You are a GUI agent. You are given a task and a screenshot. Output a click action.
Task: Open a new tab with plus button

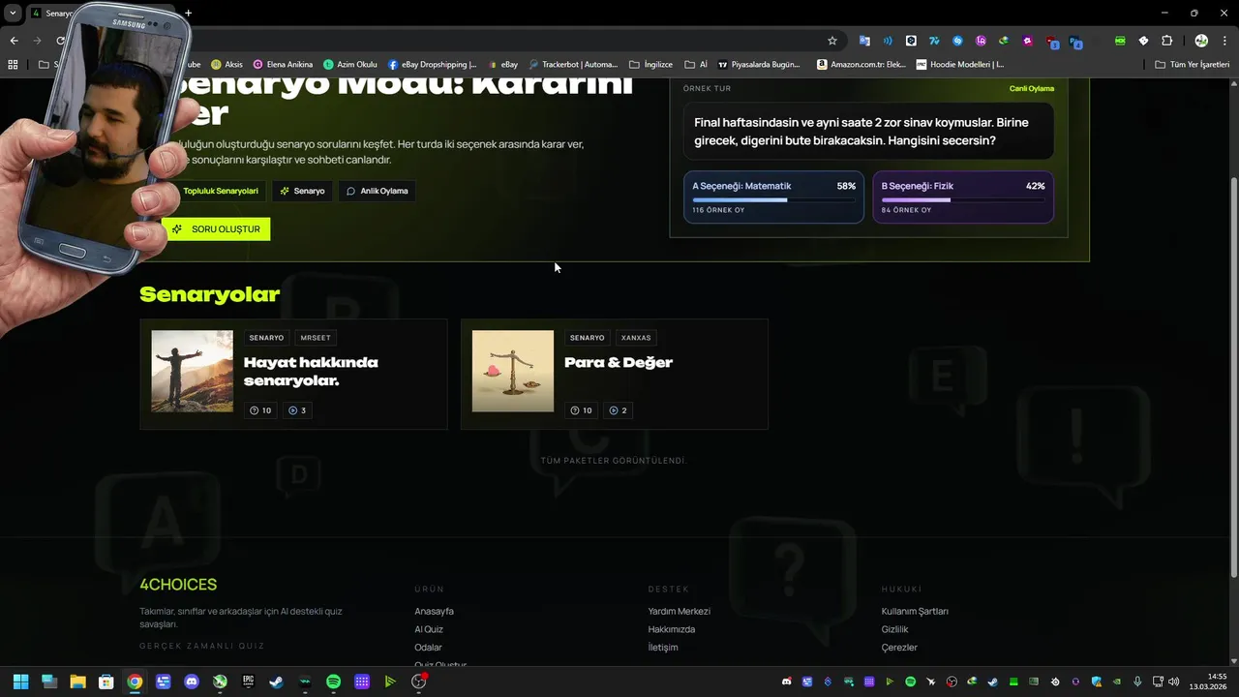click(x=189, y=14)
